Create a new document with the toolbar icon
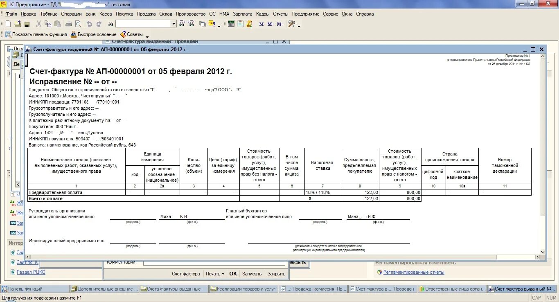The image size is (559, 302). (x=8, y=24)
